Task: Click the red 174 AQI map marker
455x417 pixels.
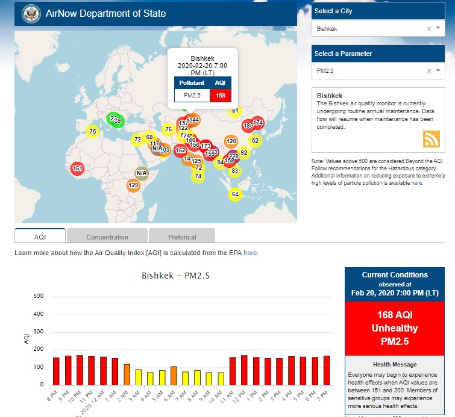Action: 258,123
